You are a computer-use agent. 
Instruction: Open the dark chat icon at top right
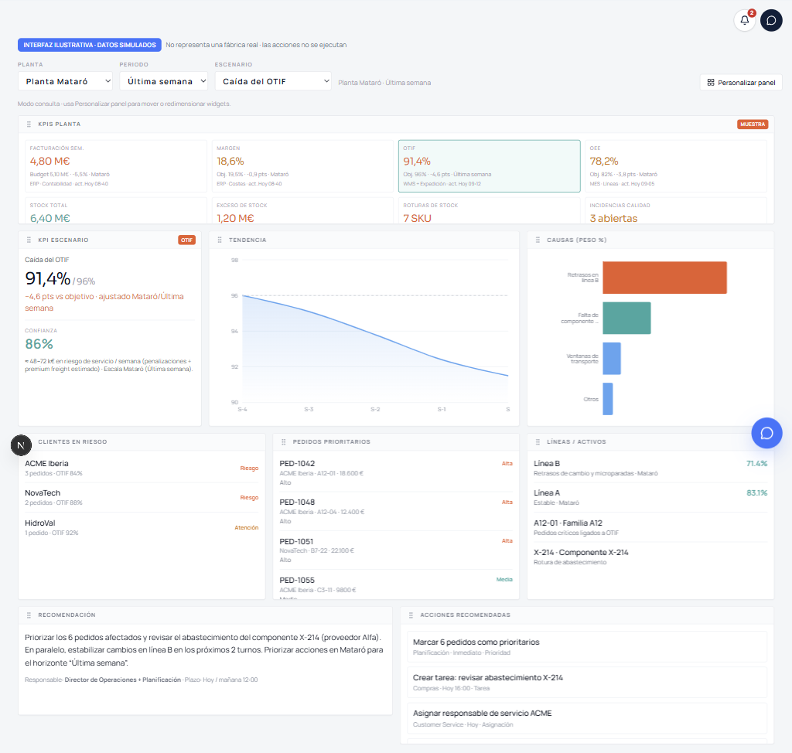click(x=771, y=20)
